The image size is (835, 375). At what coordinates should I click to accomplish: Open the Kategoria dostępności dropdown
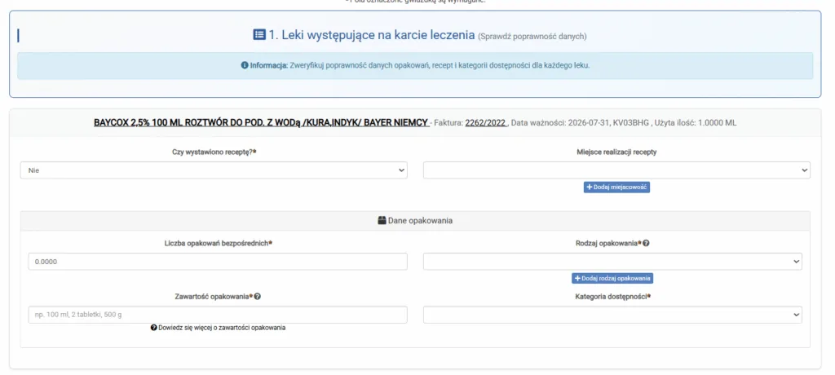tap(612, 315)
